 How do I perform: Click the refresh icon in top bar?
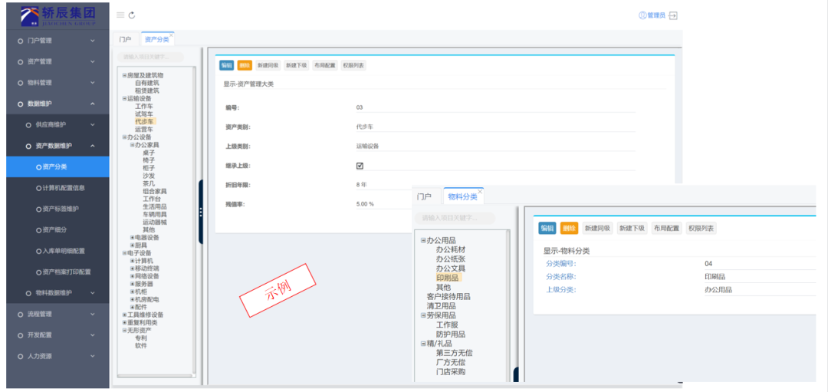pyautogui.click(x=132, y=15)
